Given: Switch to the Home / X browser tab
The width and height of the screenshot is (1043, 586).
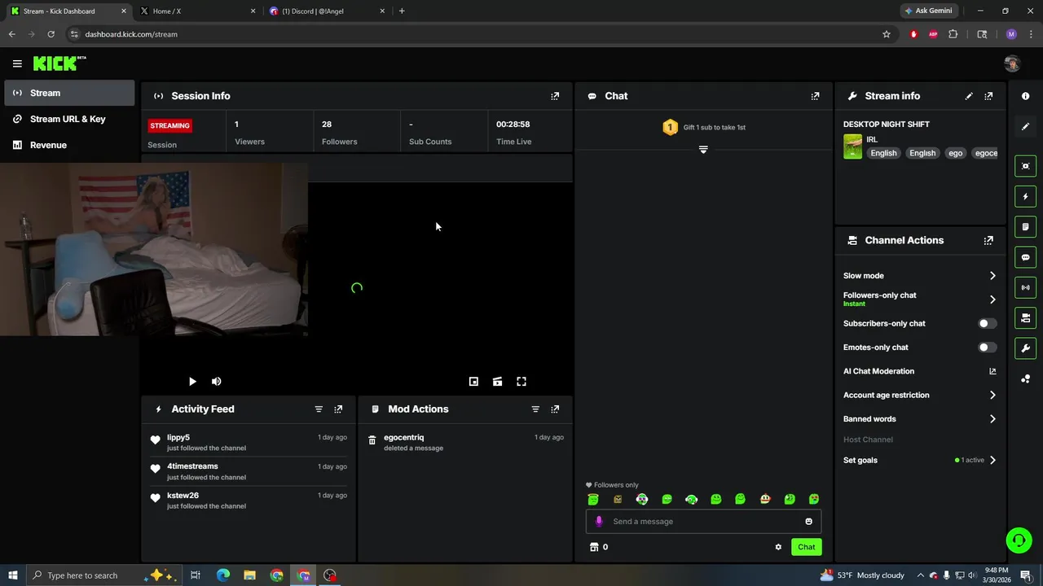Looking at the screenshot, I should [196, 11].
